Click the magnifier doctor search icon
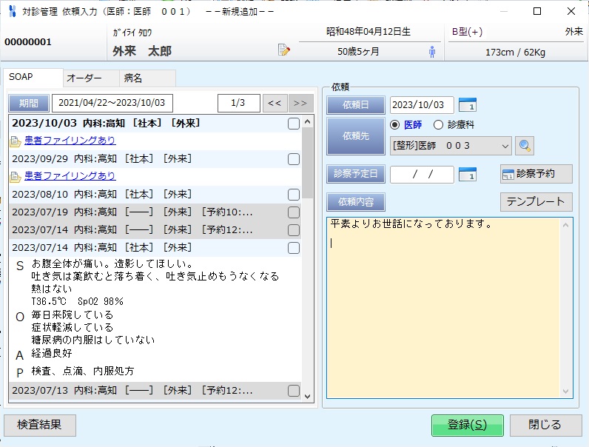Viewport: 589px width, 447px height. pyautogui.click(x=525, y=146)
